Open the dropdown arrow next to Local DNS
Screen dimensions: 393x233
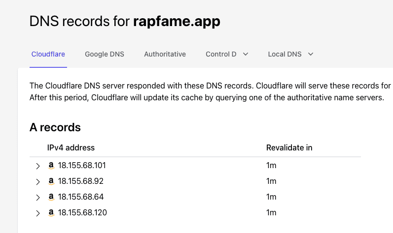pyautogui.click(x=311, y=54)
